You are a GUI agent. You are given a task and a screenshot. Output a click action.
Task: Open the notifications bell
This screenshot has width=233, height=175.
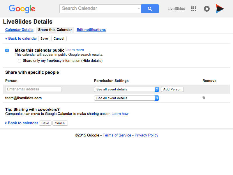[207, 9]
